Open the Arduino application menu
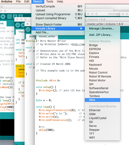The width and height of the screenshot is (129, 145). pos(7,2)
